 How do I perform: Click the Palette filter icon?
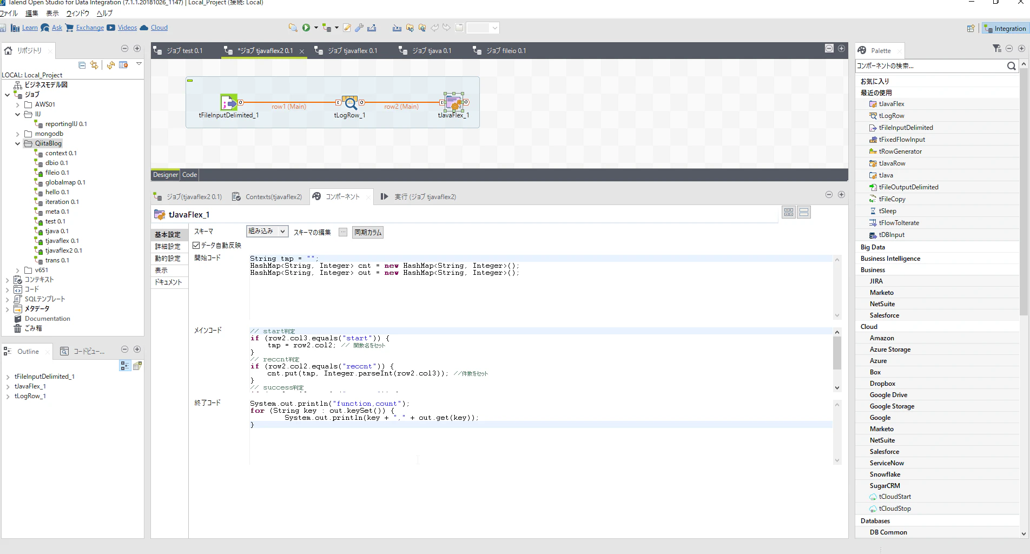pyautogui.click(x=996, y=49)
